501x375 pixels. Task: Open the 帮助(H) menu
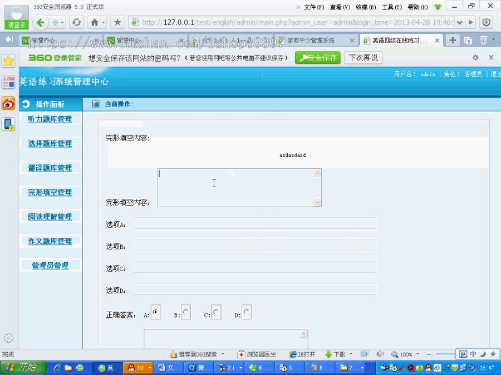417,7
